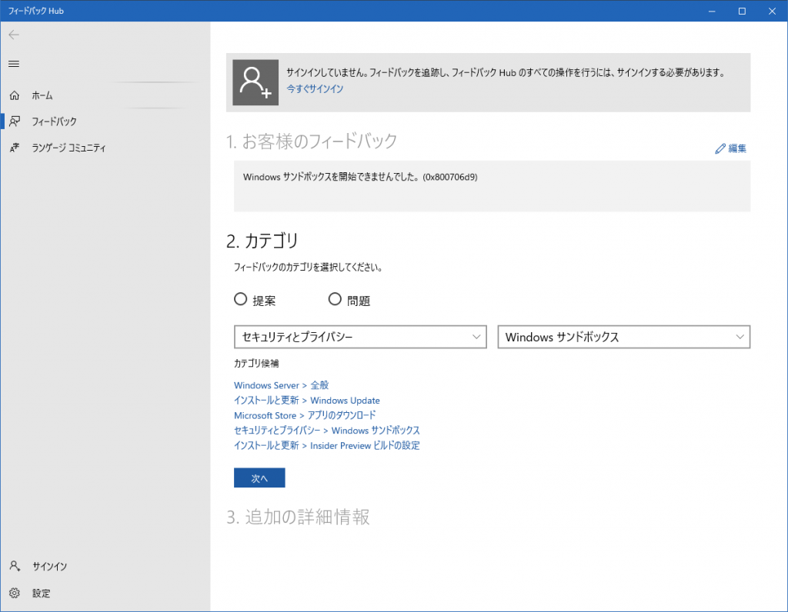This screenshot has width=788, height=612.
Task: Click the feedback text box with error message
Action: point(492,186)
